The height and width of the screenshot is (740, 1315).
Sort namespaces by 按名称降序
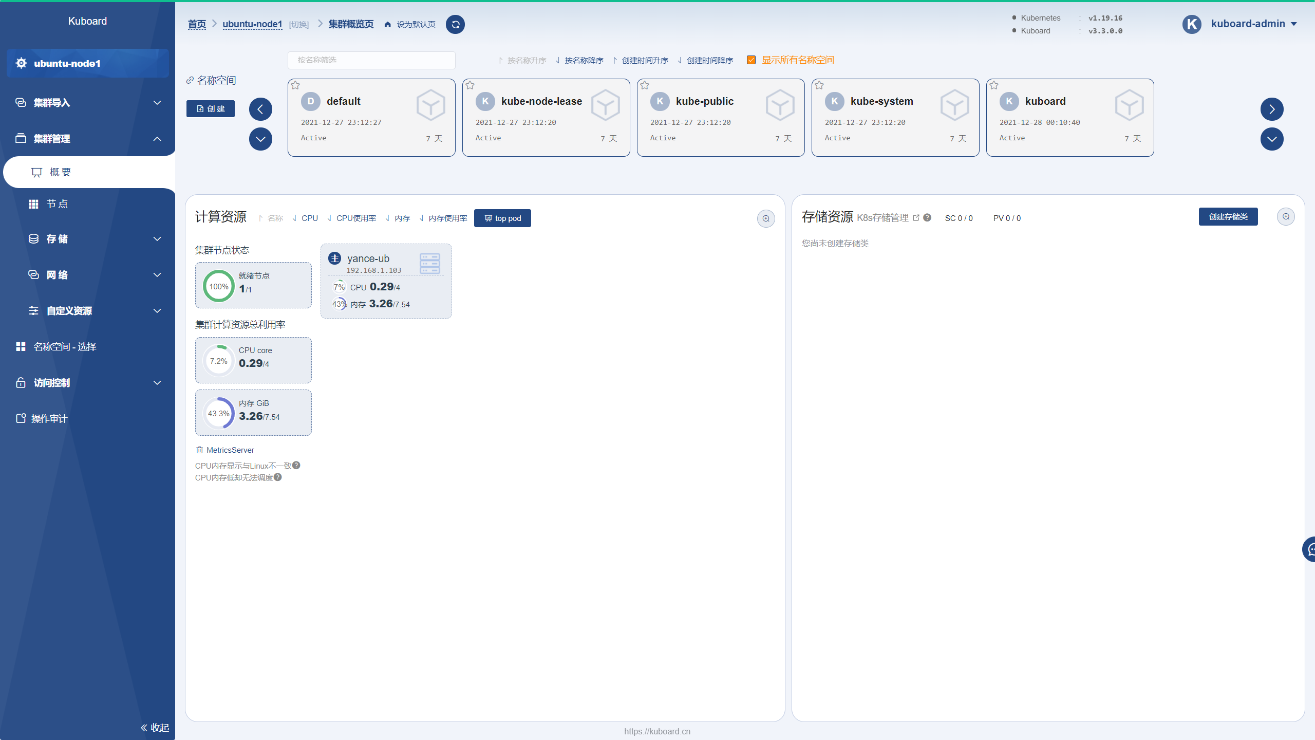point(579,60)
